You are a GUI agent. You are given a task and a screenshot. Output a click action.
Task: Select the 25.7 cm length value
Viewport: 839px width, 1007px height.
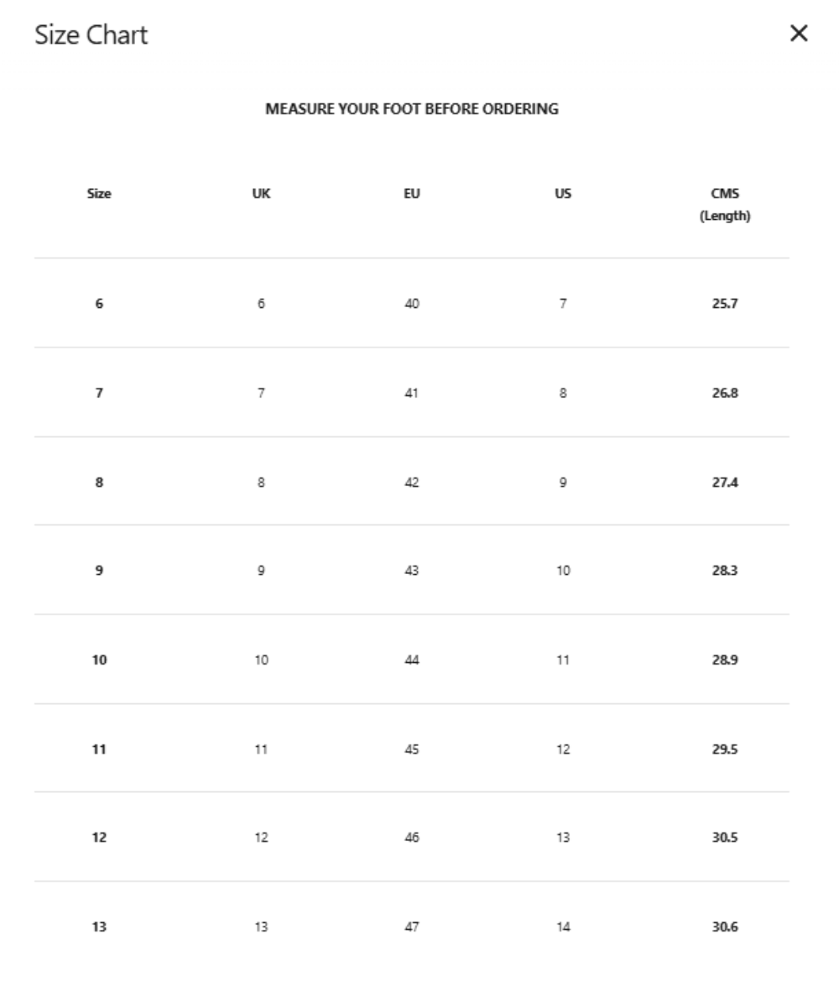(725, 304)
